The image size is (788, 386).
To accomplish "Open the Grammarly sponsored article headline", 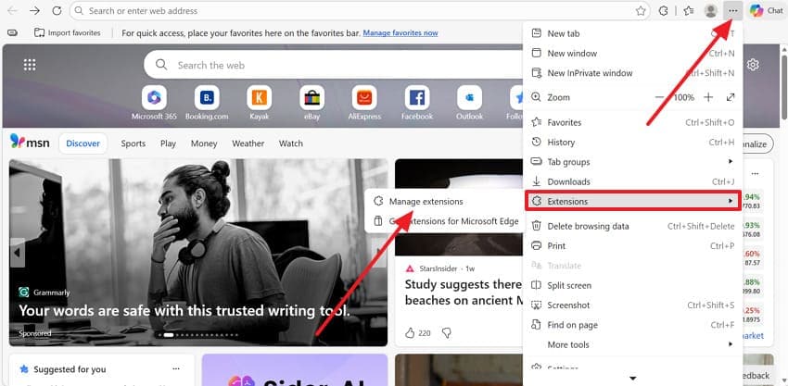I will coord(184,311).
